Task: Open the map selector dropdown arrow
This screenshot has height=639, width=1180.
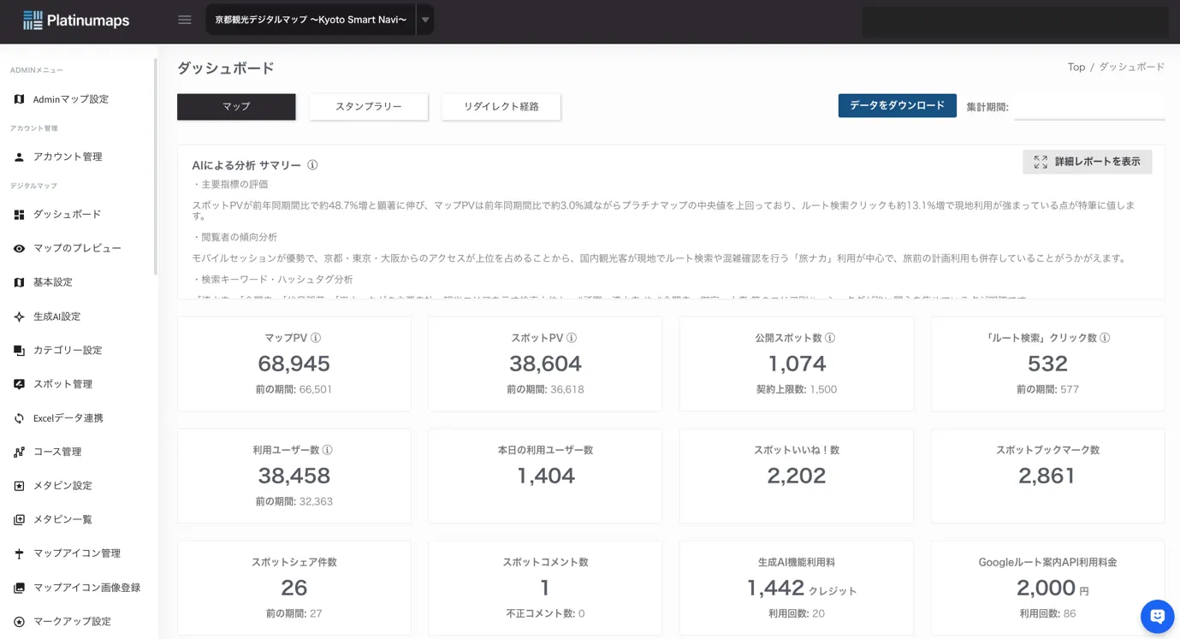Action: [425, 20]
